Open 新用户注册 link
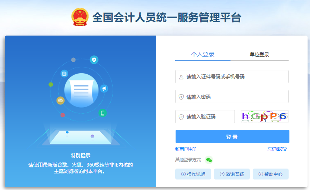Image resolution: width=310 pixels, height=190 pixels. coord(186,149)
